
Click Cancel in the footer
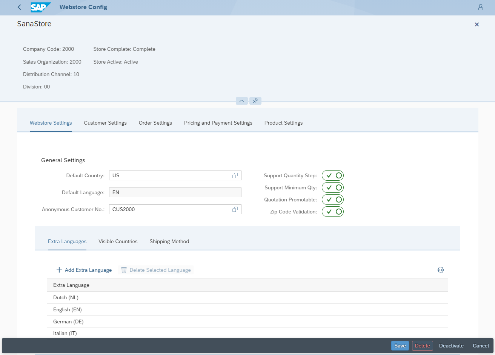point(481,346)
